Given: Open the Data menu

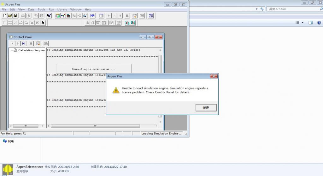Looking at the screenshot, I should click(x=31, y=9).
